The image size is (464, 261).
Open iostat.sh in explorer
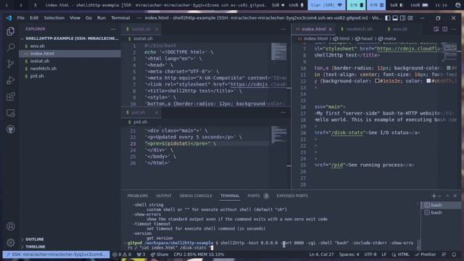pyautogui.click(x=40, y=61)
